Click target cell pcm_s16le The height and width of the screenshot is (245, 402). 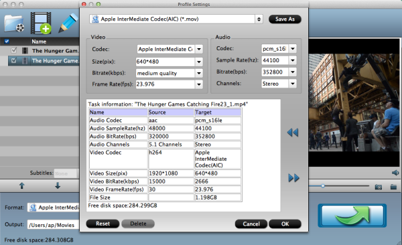point(218,120)
